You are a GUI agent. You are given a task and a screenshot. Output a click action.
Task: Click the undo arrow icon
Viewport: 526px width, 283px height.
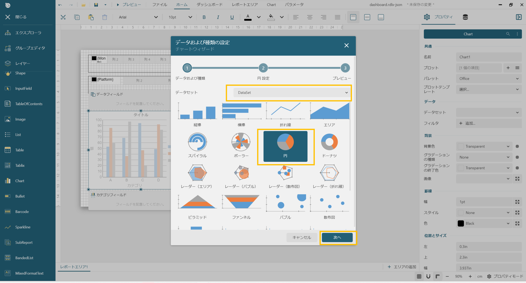pyautogui.click(x=60, y=5)
